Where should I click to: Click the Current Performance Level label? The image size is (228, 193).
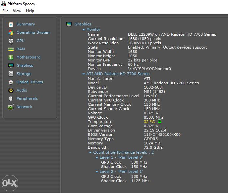pyautogui.click(x=113, y=96)
